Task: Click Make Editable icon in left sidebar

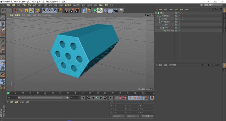Action: [3, 17]
